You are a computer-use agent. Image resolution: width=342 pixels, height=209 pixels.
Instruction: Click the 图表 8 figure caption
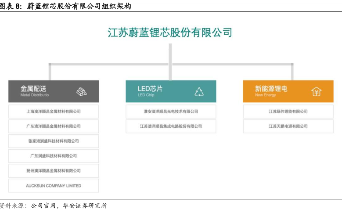coord(65,6)
